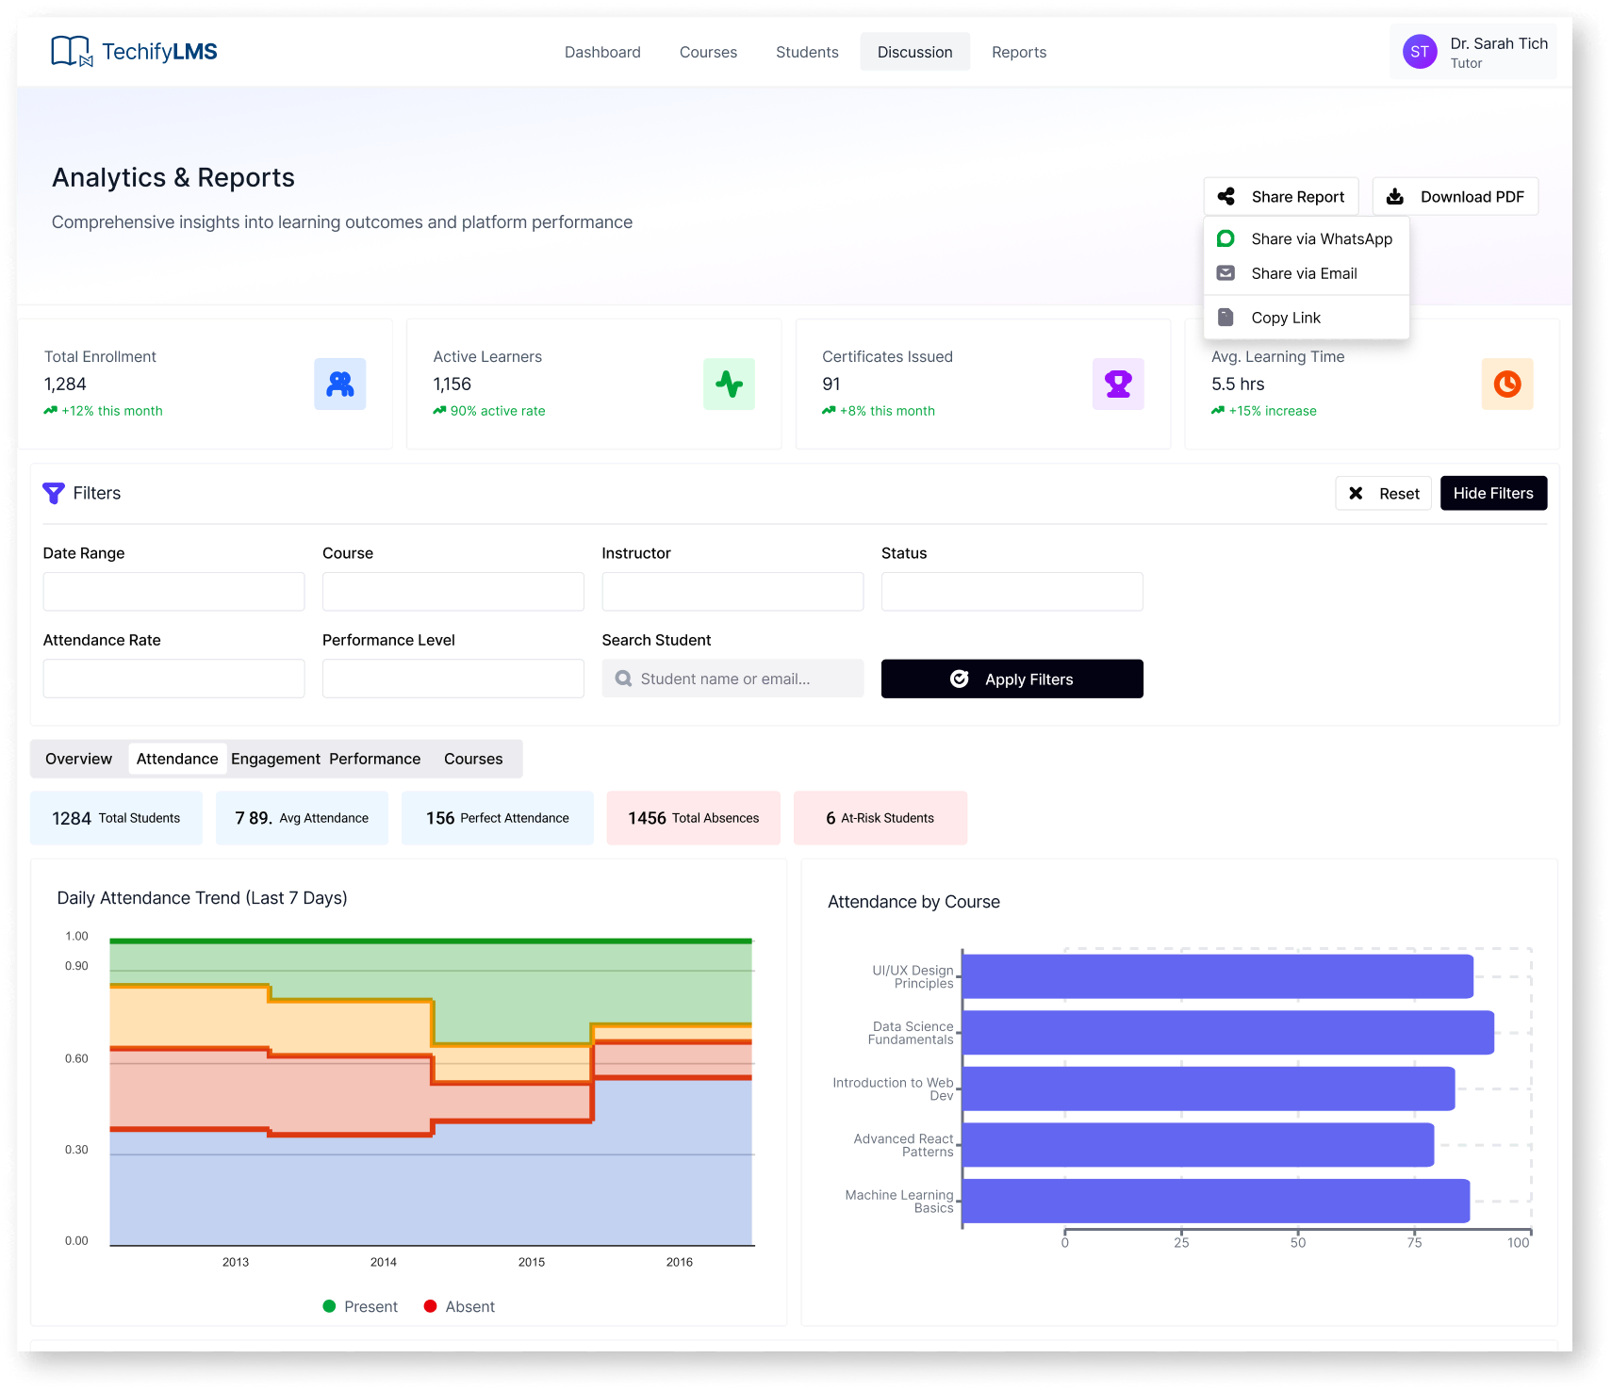1612x1391 pixels.
Task: Click the ST user avatar
Action: 1419,52
